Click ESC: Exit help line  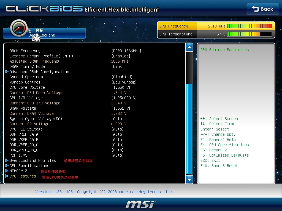click(210, 160)
